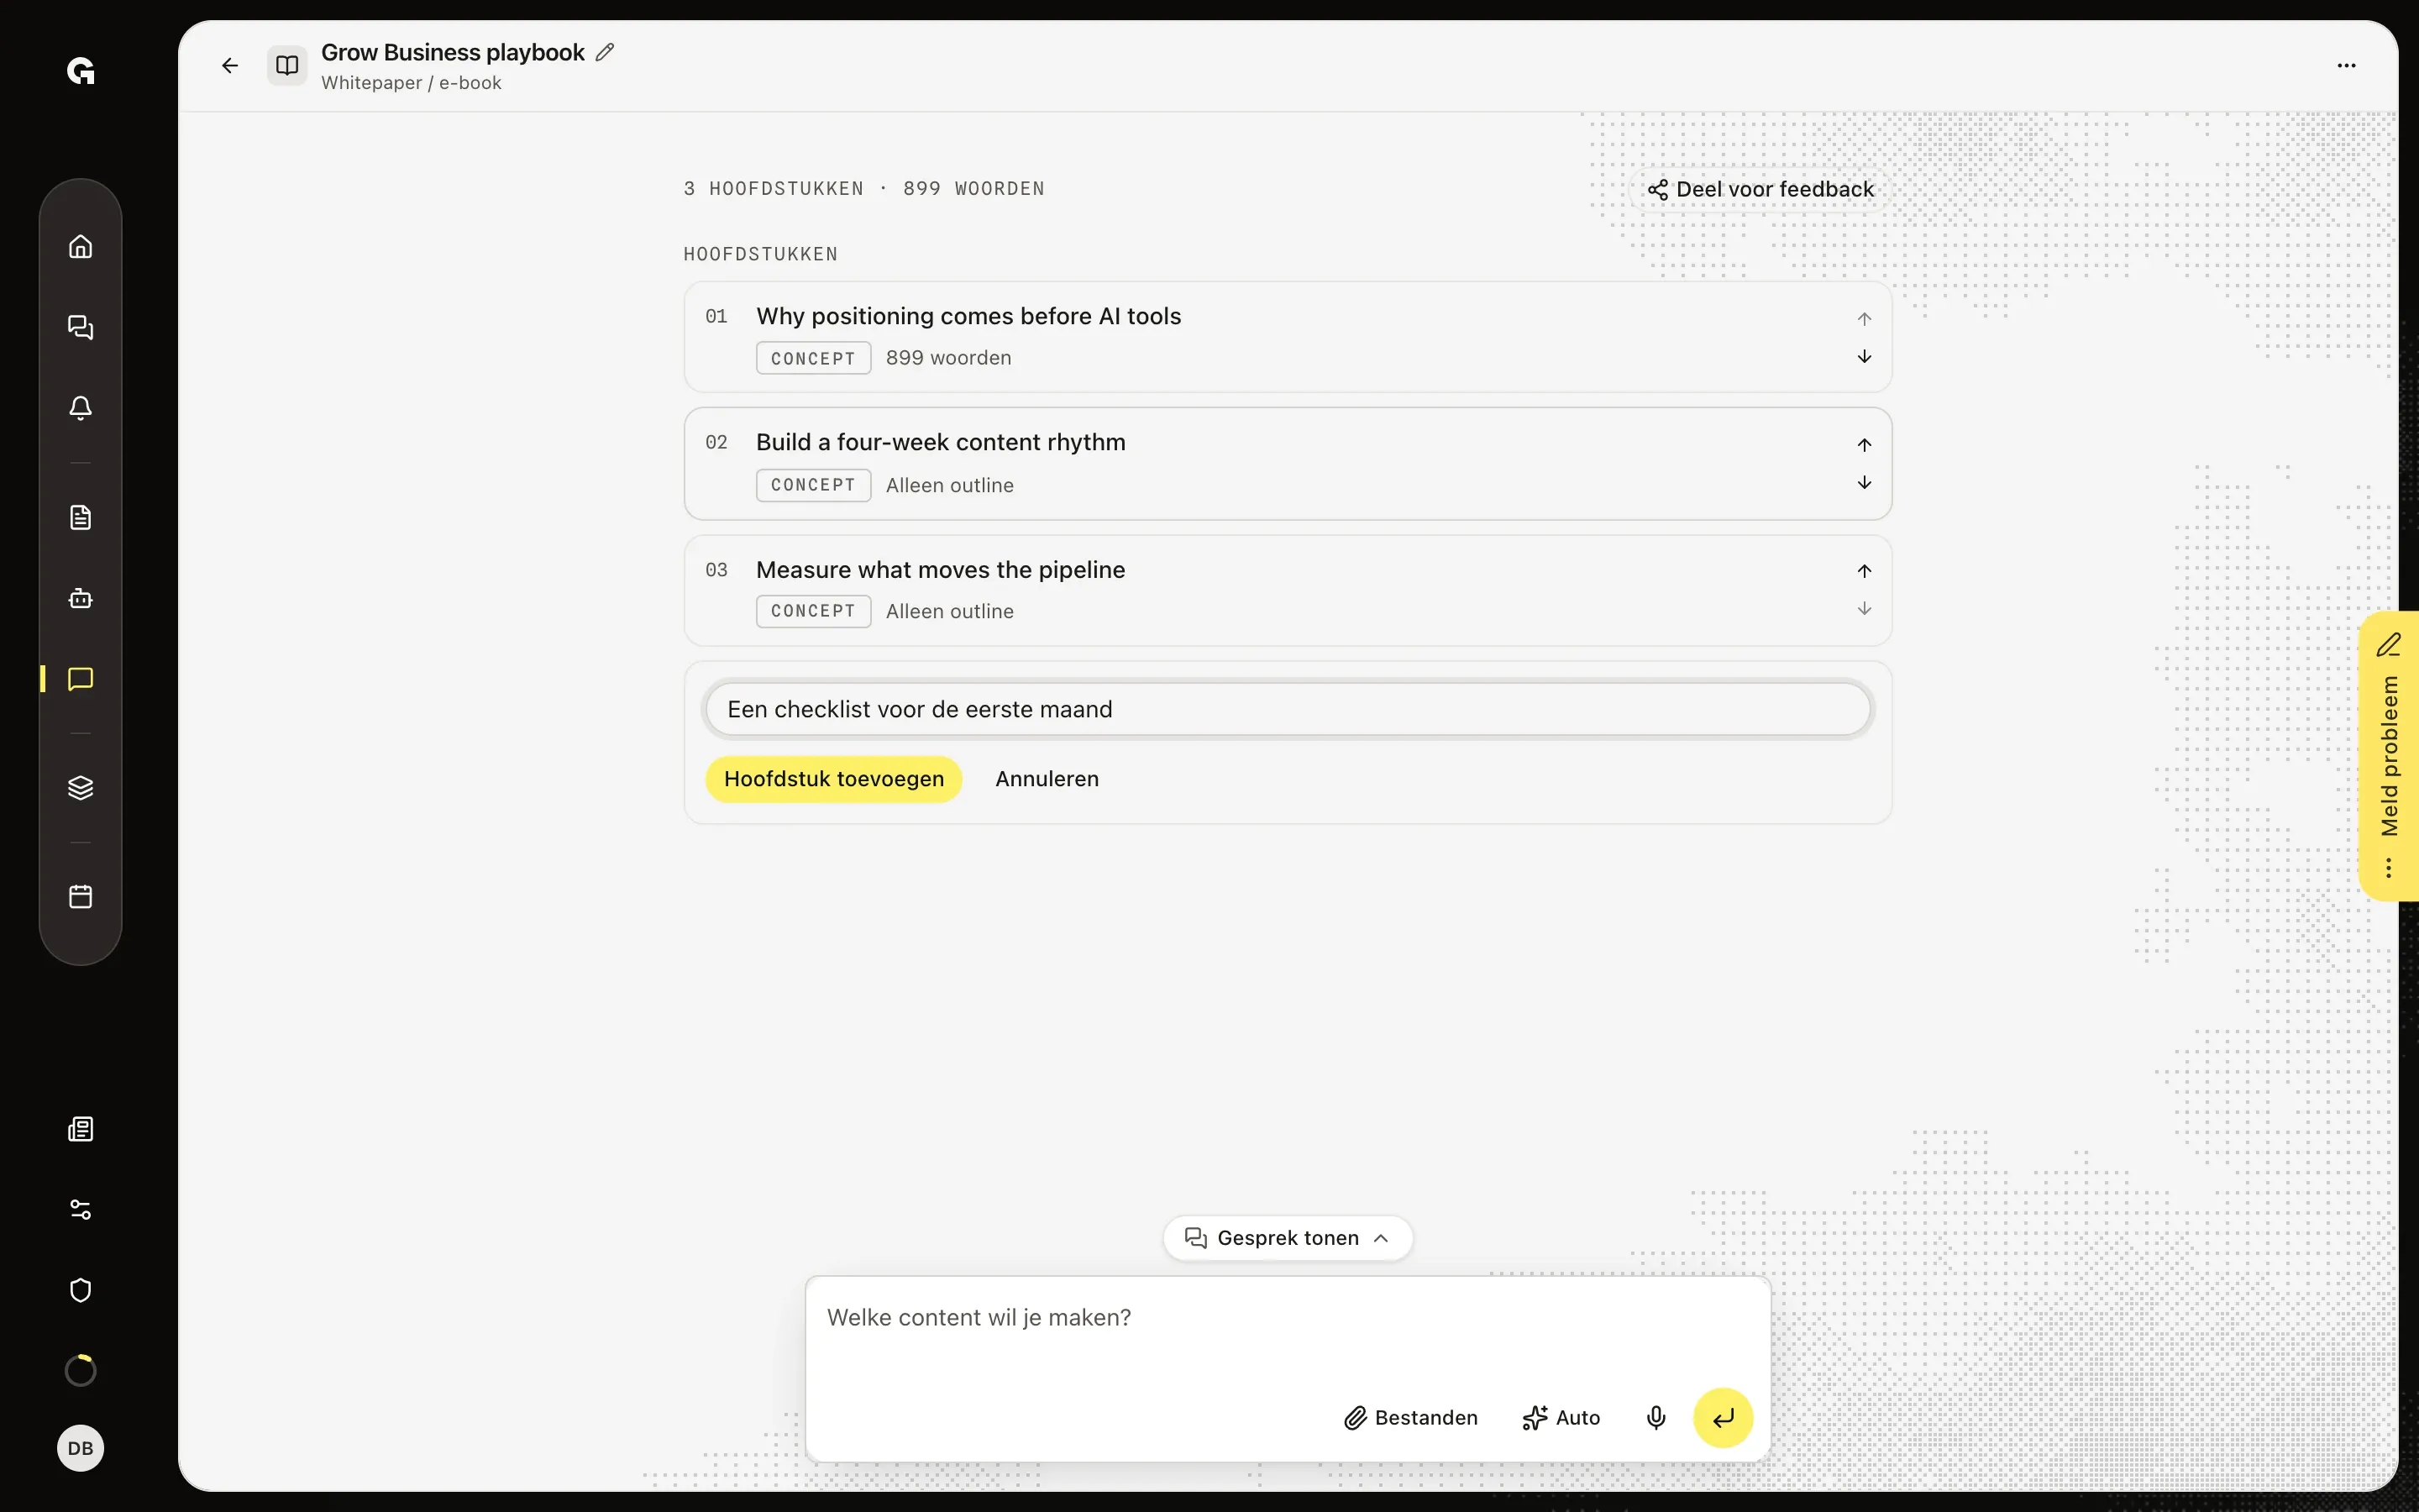Viewport: 2419px width, 1512px height.
Task: Go back with the left arrow icon
Action: [x=230, y=66]
